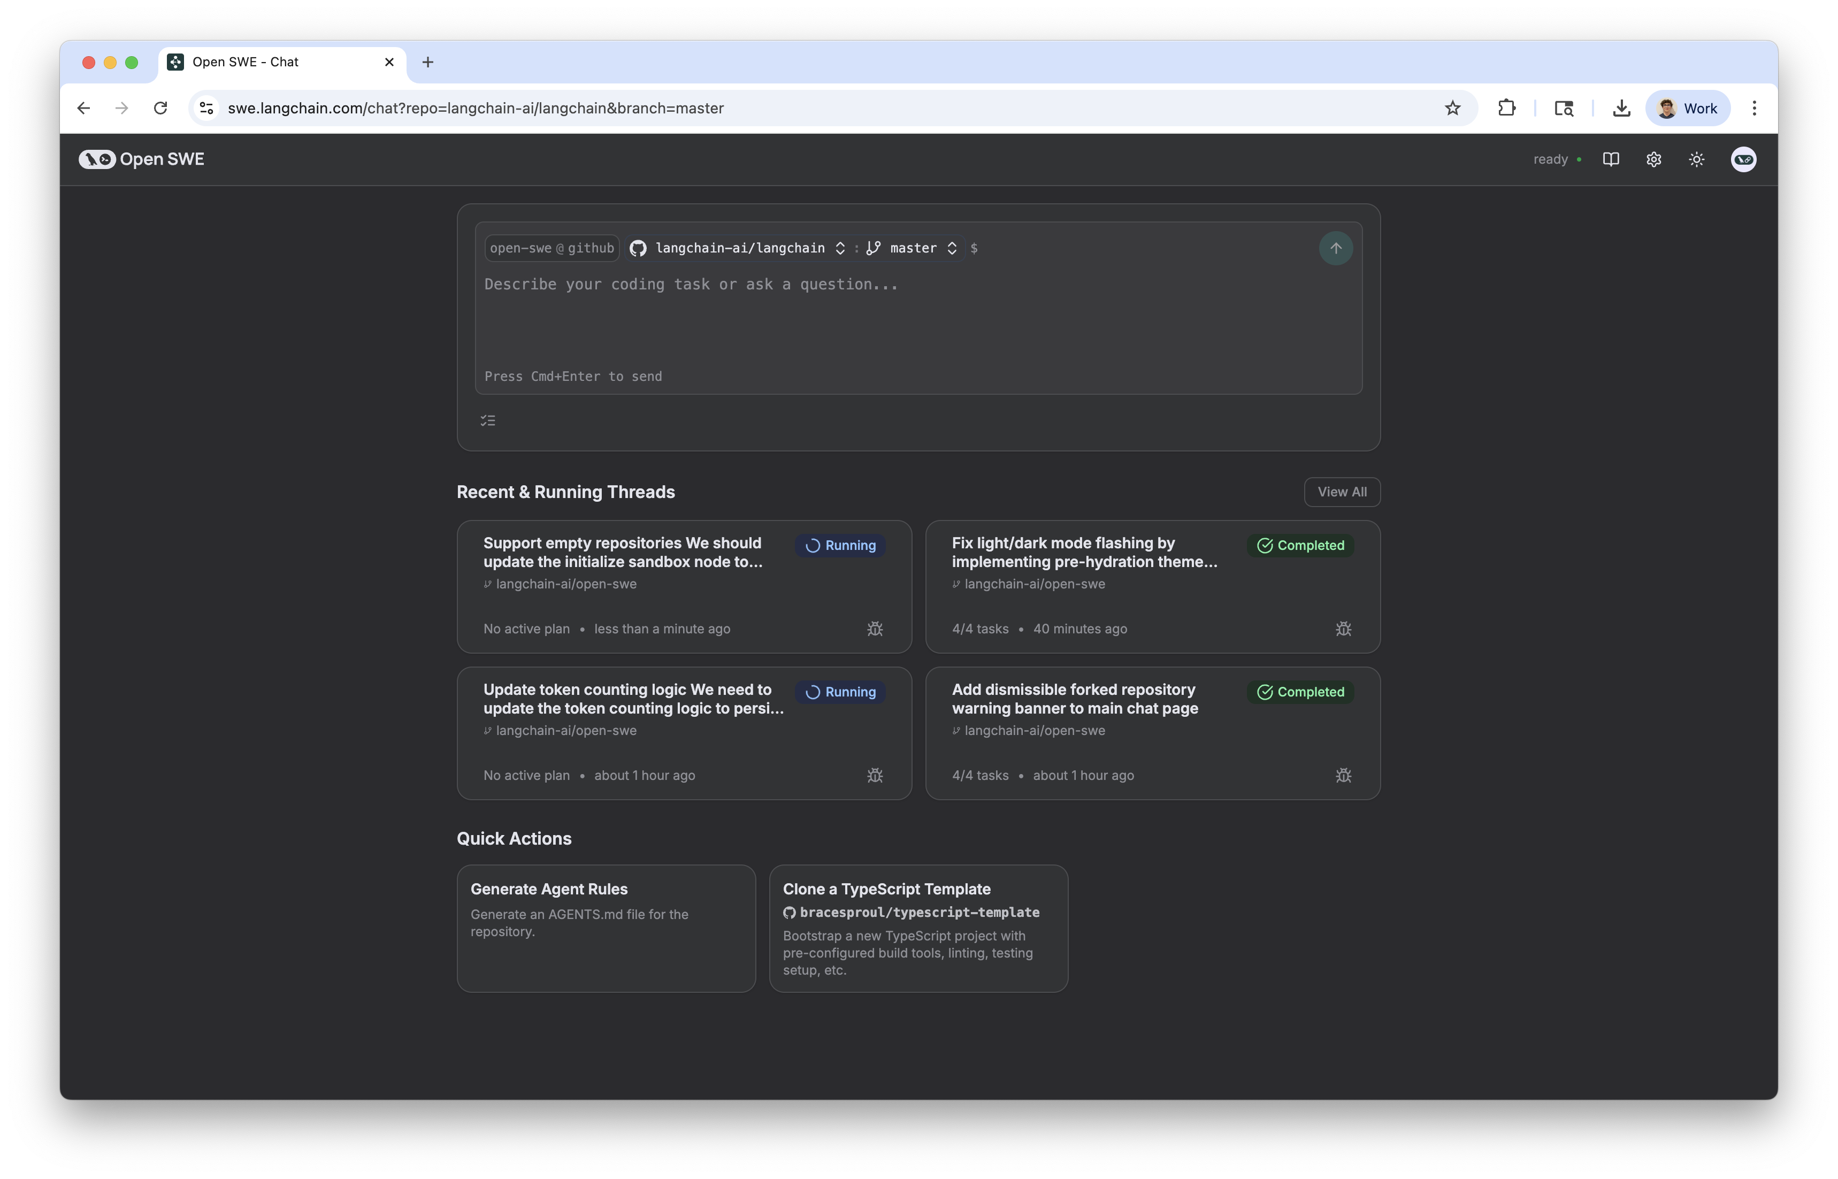Click the GitHub icon next to langchain-ai/langchain

[638, 247]
